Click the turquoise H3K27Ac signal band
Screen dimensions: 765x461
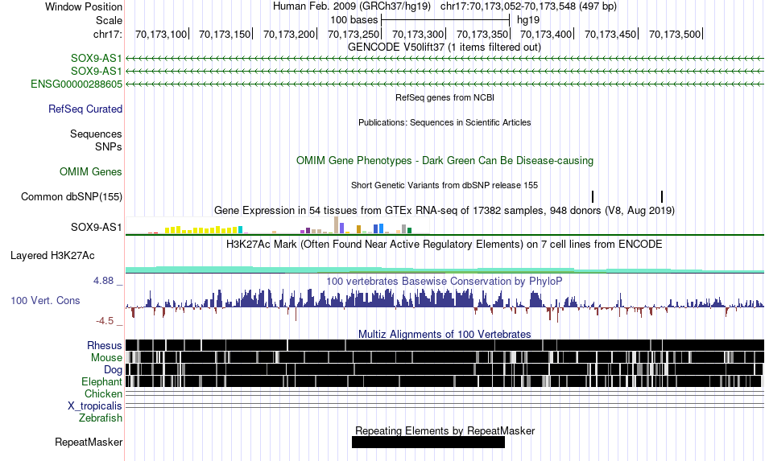click(445, 270)
